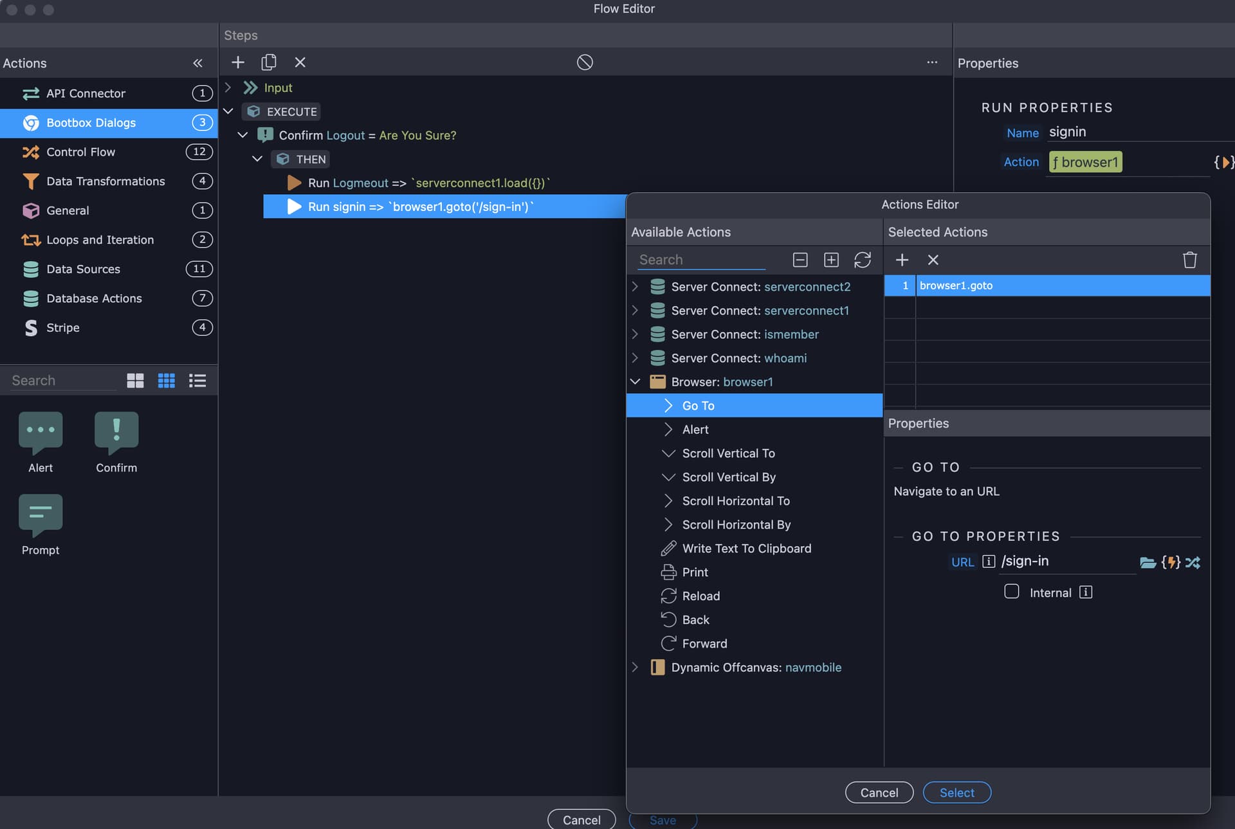The image size is (1235, 829).
Task: Click the Select button in Actions Editor
Action: pyautogui.click(x=957, y=793)
